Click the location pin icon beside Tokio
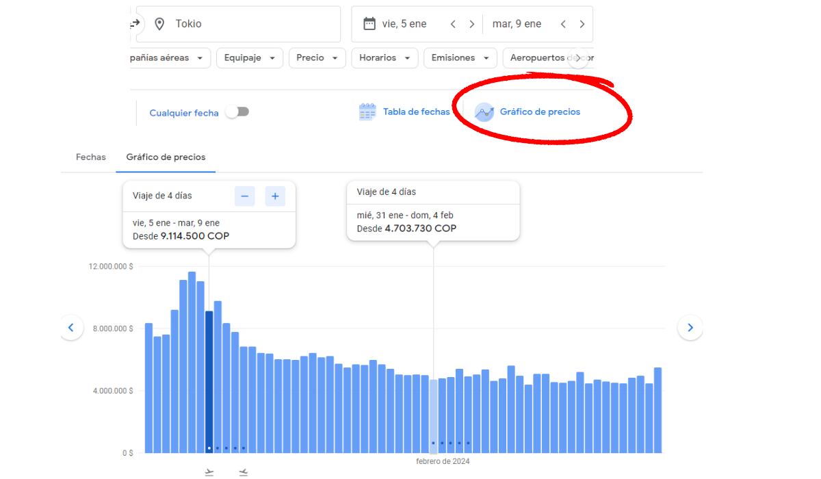The width and height of the screenshot is (821, 479). click(x=160, y=24)
